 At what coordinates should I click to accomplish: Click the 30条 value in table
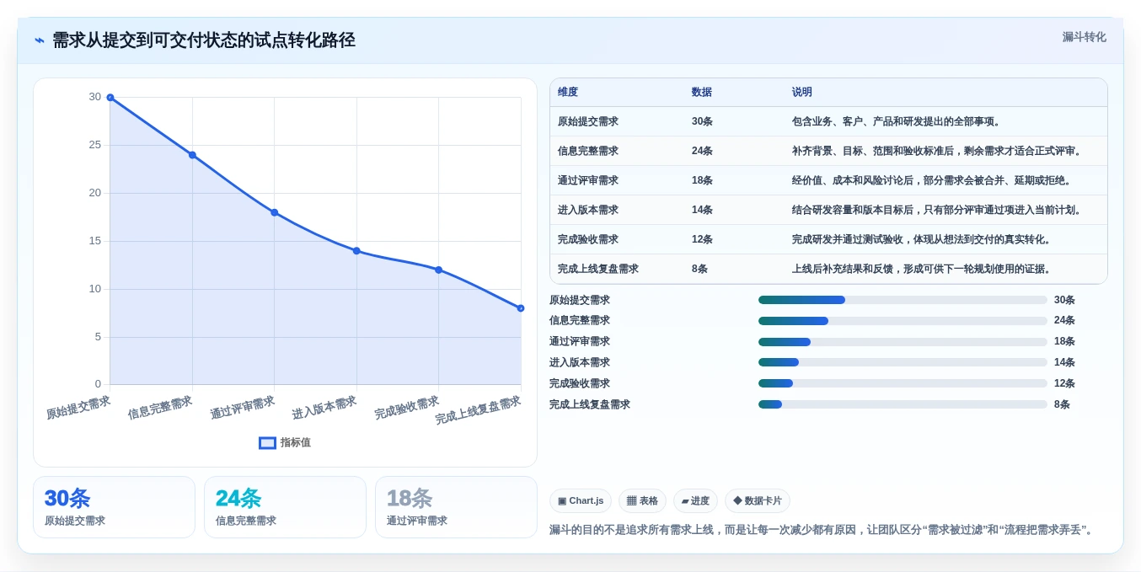[x=702, y=121]
